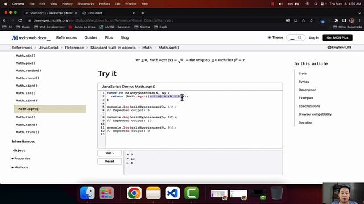Open Google Chrome from the dock
Image resolution: width=364 pixels, height=204 pixels.
134,193
